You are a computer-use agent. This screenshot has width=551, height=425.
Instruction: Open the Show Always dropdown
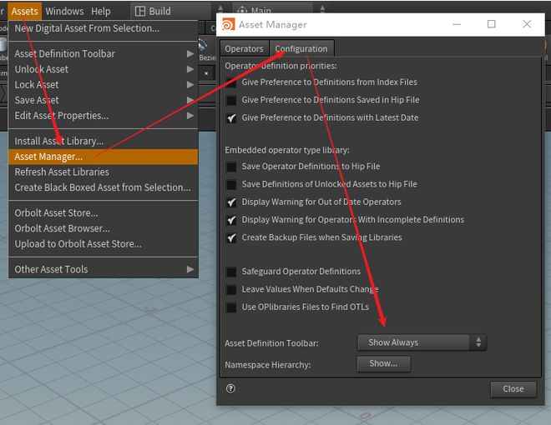tap(421, 342)
